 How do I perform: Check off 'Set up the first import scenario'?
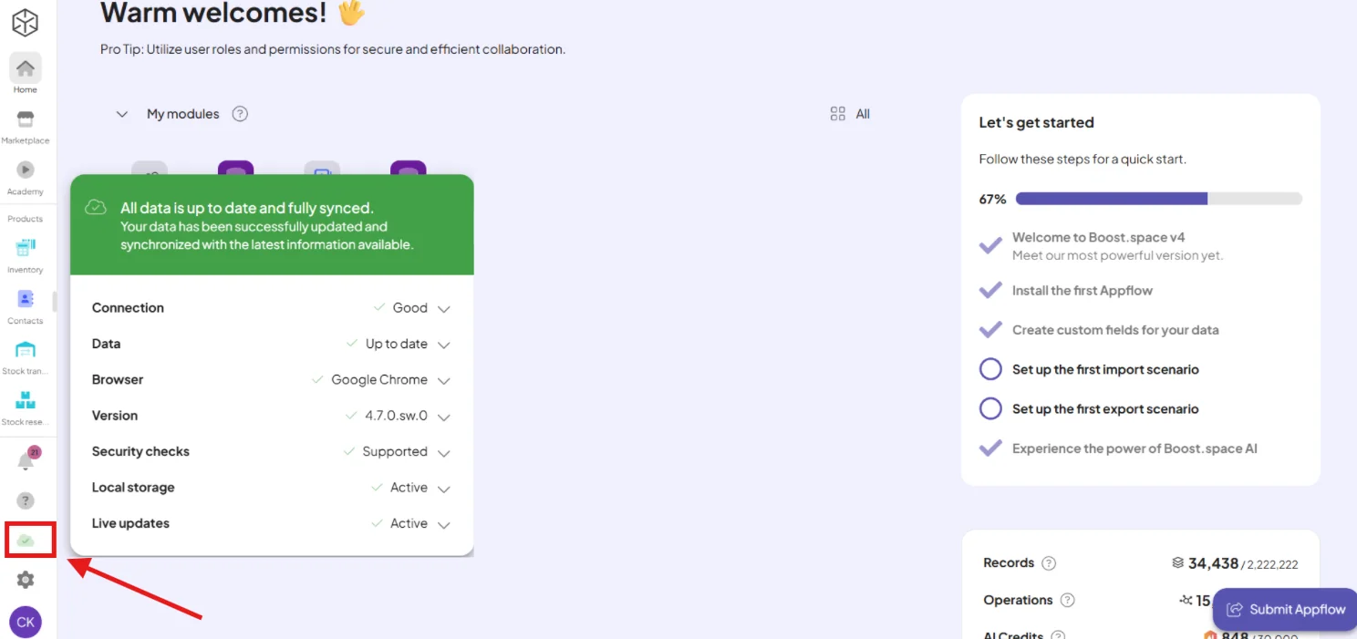(990, 369)
